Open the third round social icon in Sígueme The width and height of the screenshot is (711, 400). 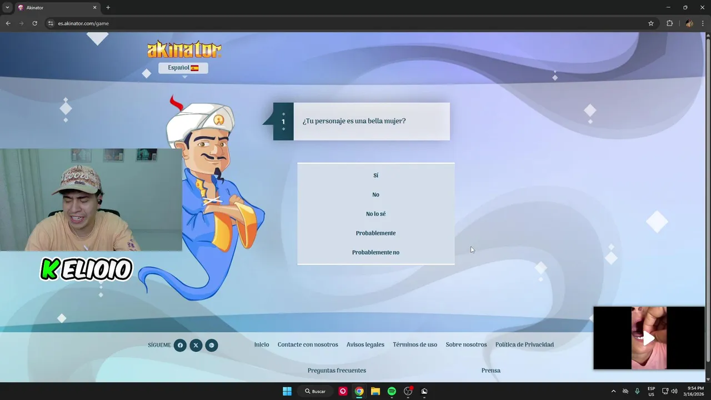tap(212, 345)
